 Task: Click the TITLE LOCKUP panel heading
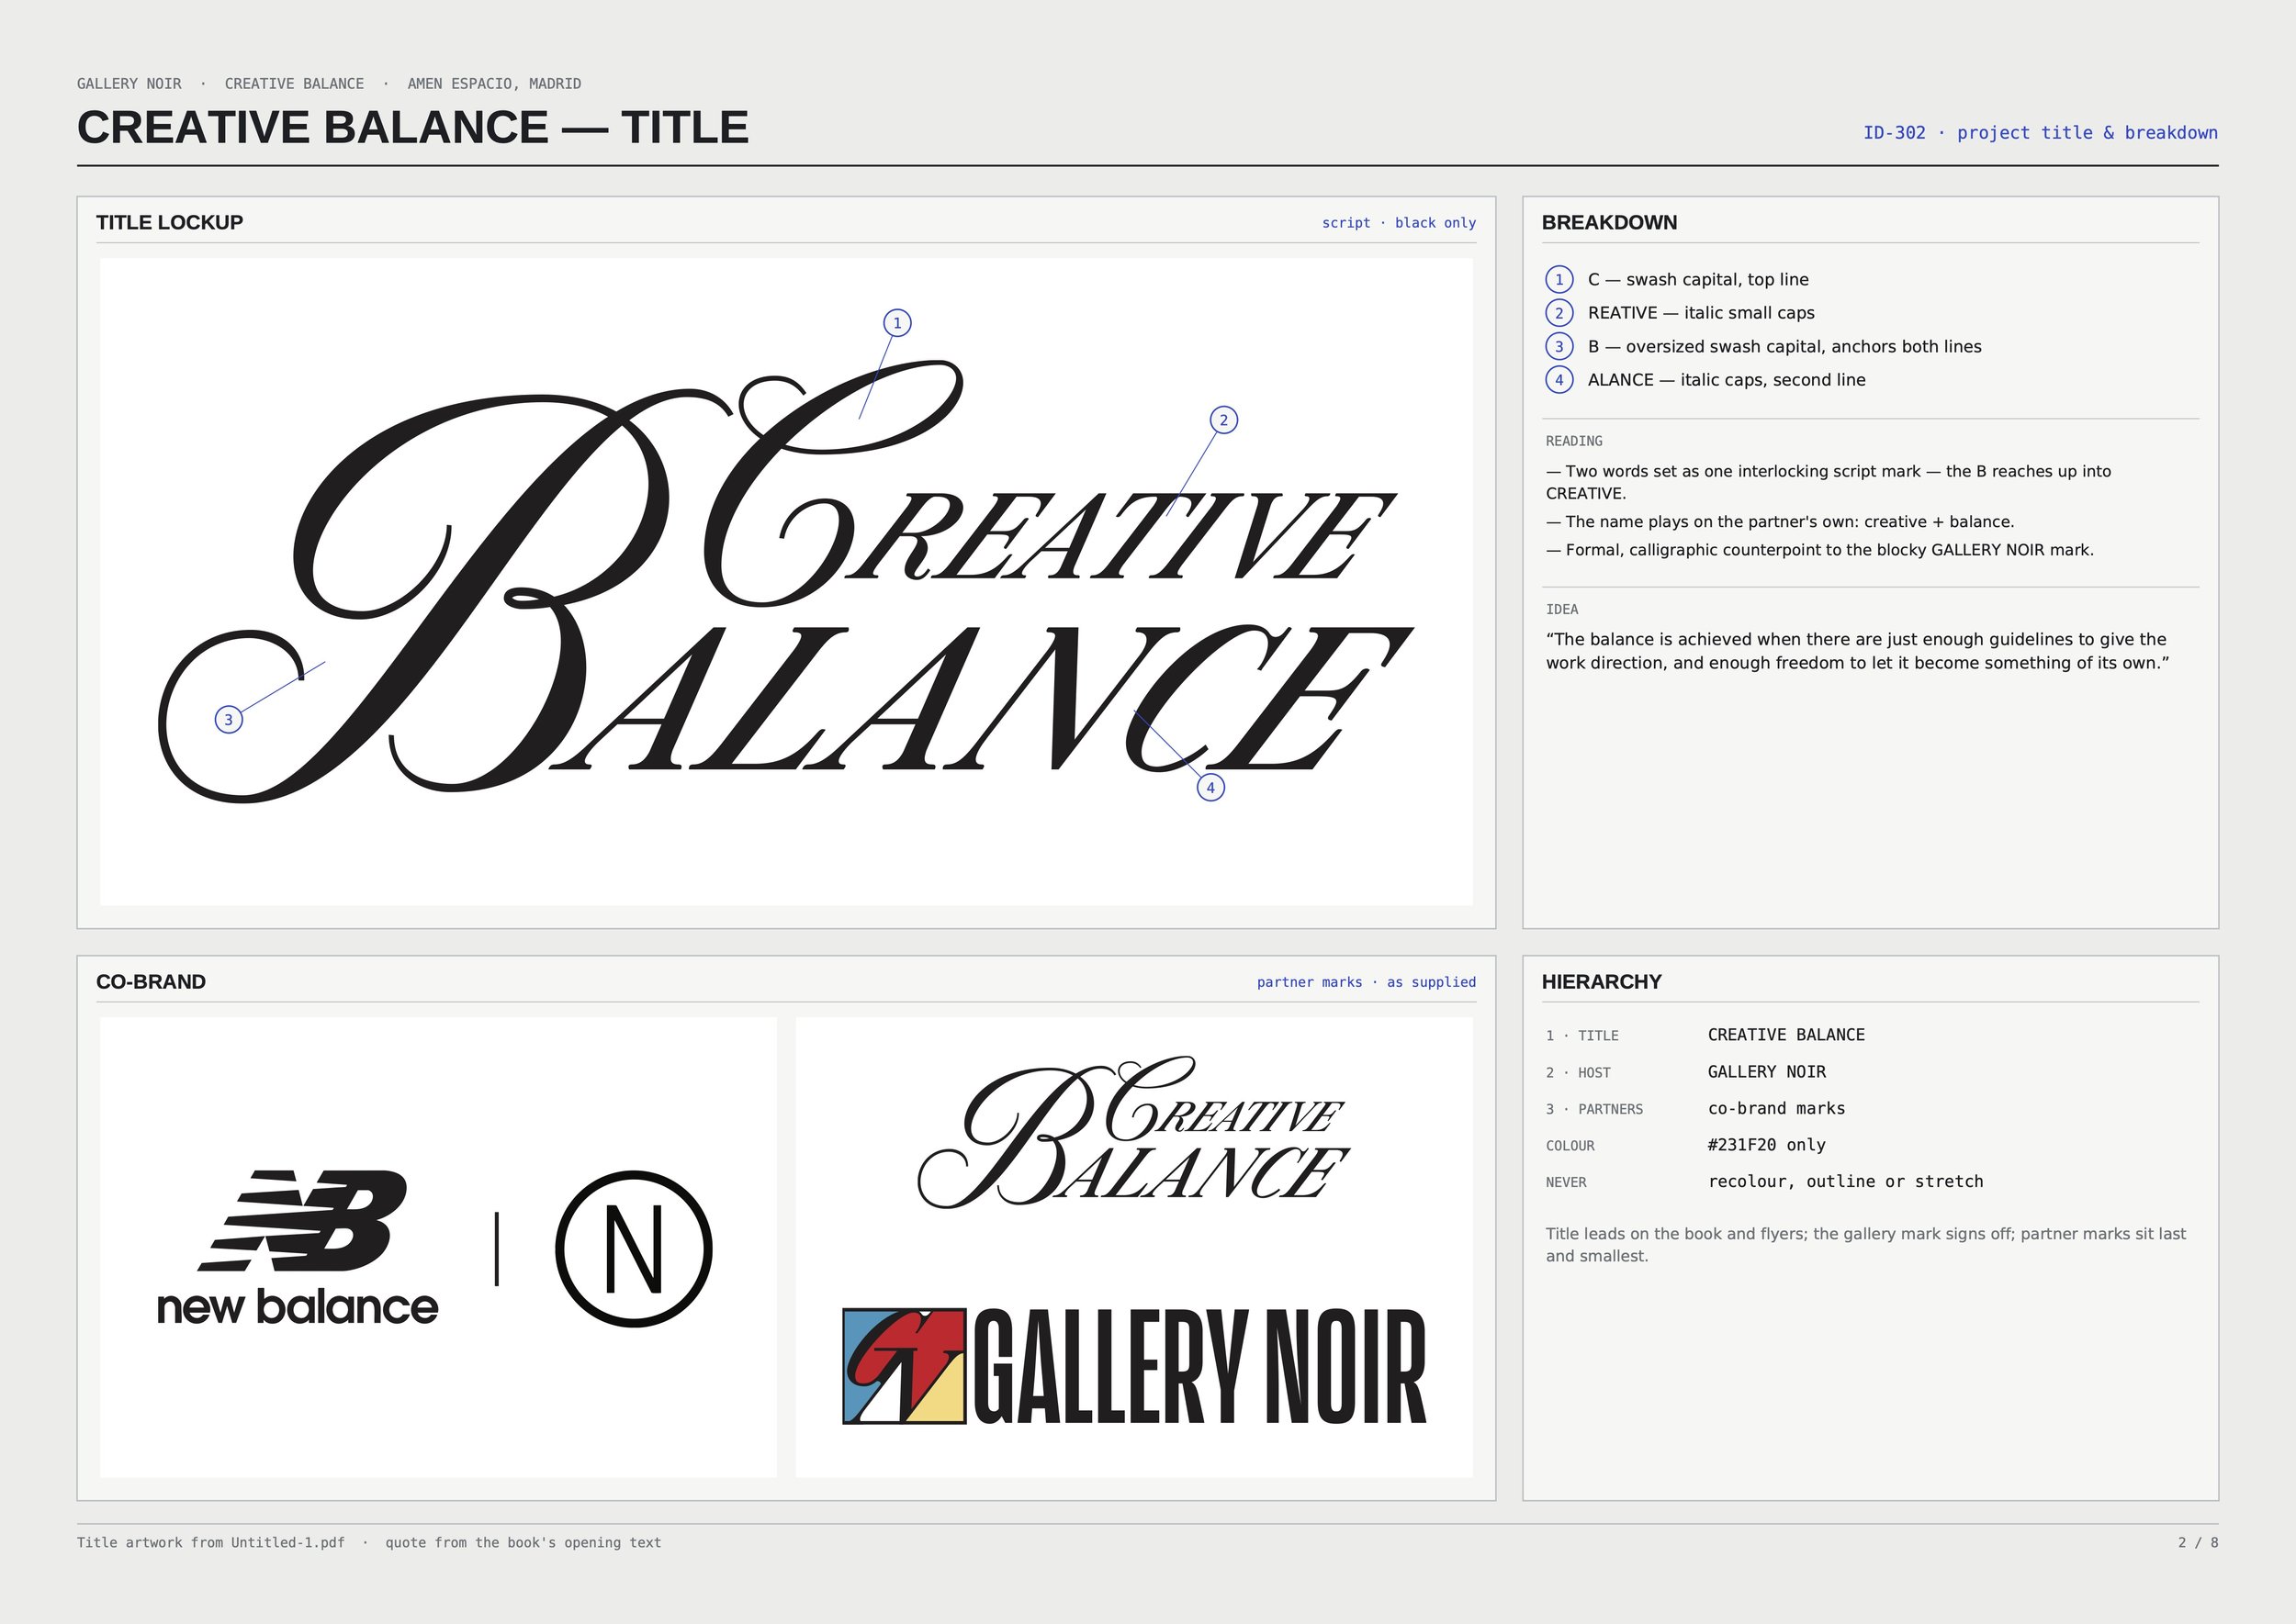click(169, 223)
